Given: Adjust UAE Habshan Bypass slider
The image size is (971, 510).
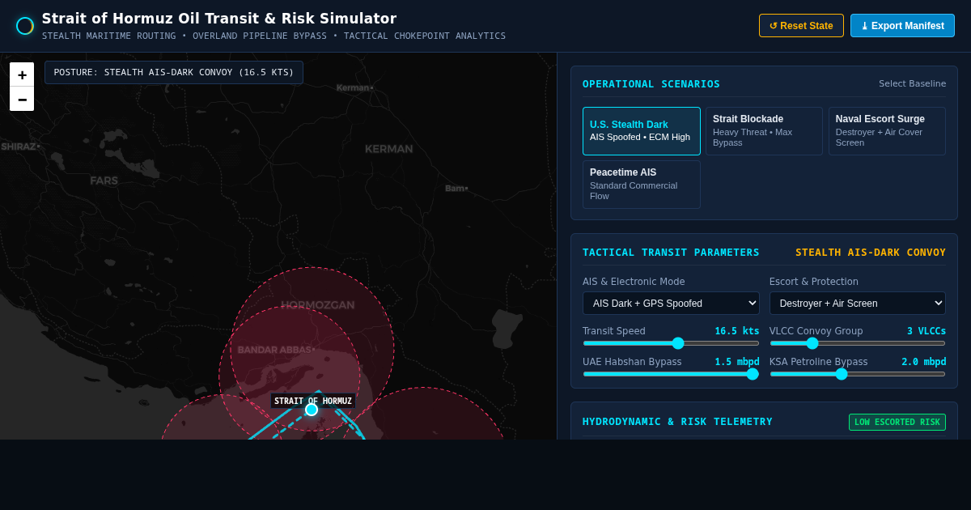Looking at the screenshot, I should click(671, 374).
